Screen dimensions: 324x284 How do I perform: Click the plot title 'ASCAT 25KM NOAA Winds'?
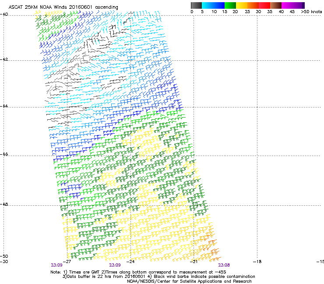click(38, 7)
